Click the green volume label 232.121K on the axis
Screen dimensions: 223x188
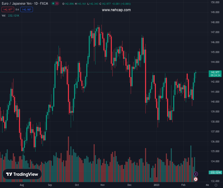click(x=215, y=172)
